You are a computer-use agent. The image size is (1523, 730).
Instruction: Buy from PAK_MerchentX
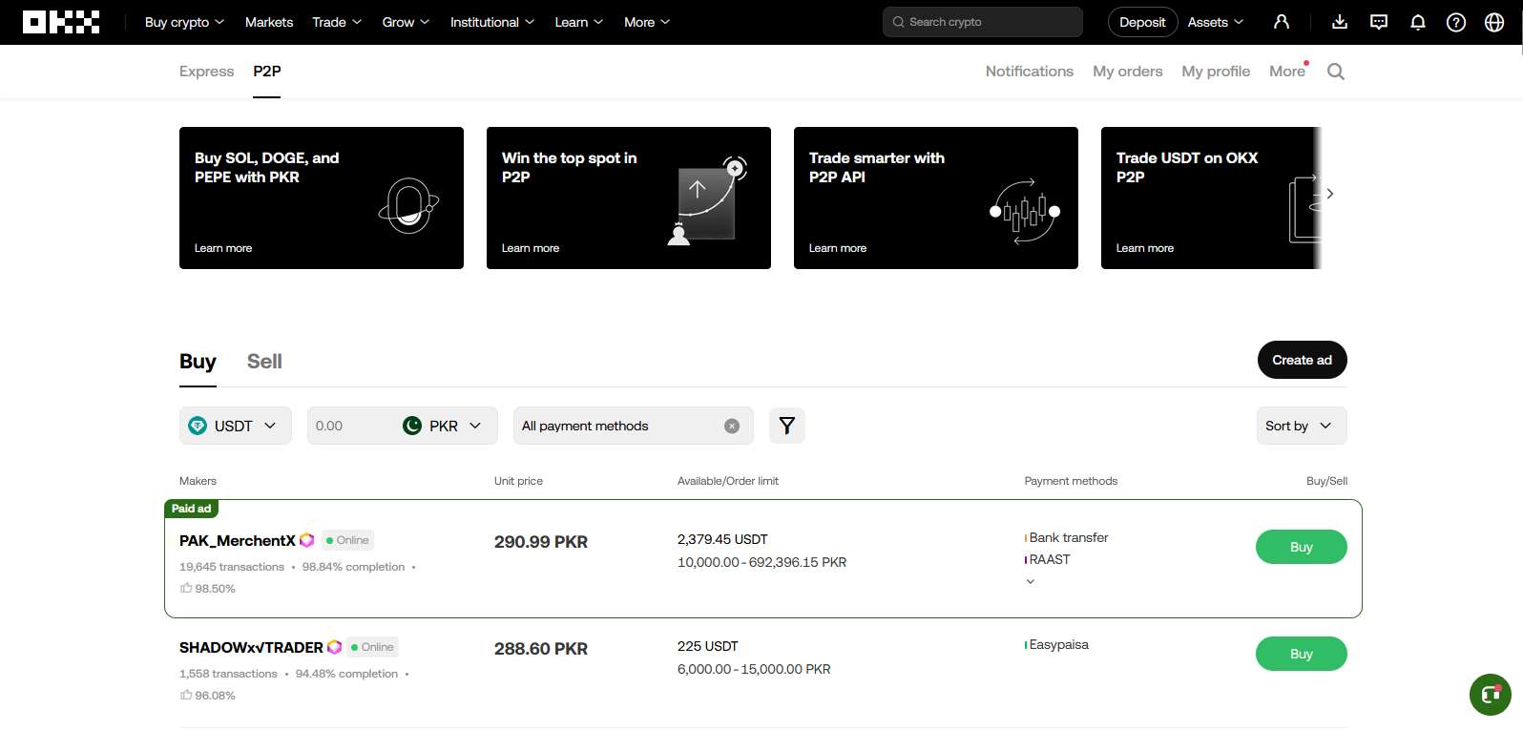(x=1302, y=547)
